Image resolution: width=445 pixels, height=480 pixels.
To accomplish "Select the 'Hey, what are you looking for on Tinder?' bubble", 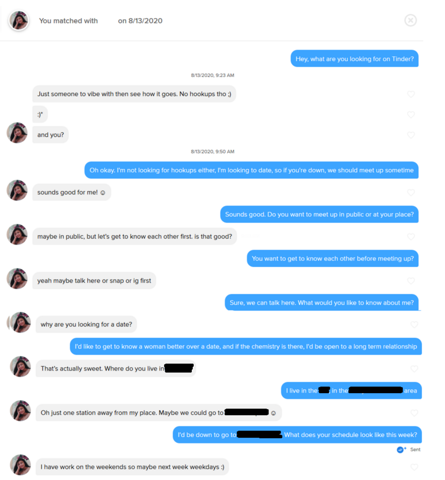I will point(354,59).
